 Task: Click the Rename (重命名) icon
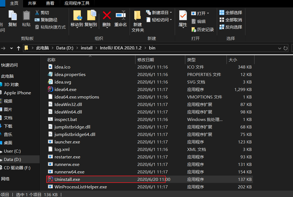pos(120,15)
